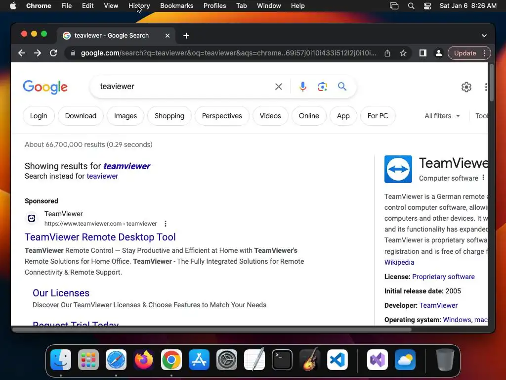506x380 pixels.
Task: Reload the current page
Action: coord(53,53)
